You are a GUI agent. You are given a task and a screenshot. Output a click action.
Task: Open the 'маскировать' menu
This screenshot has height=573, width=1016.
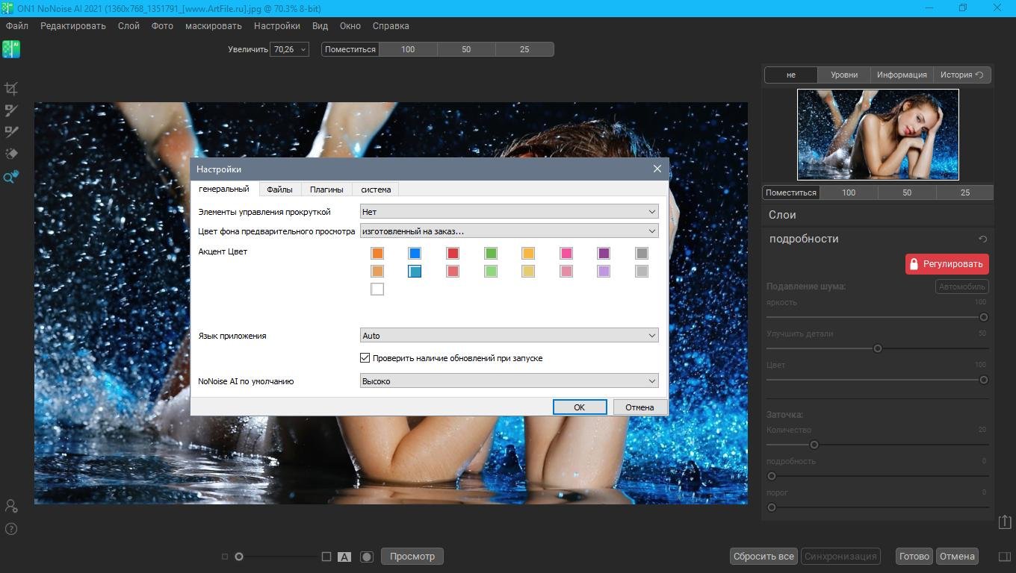pyautogui.click(x=214, y=26)
